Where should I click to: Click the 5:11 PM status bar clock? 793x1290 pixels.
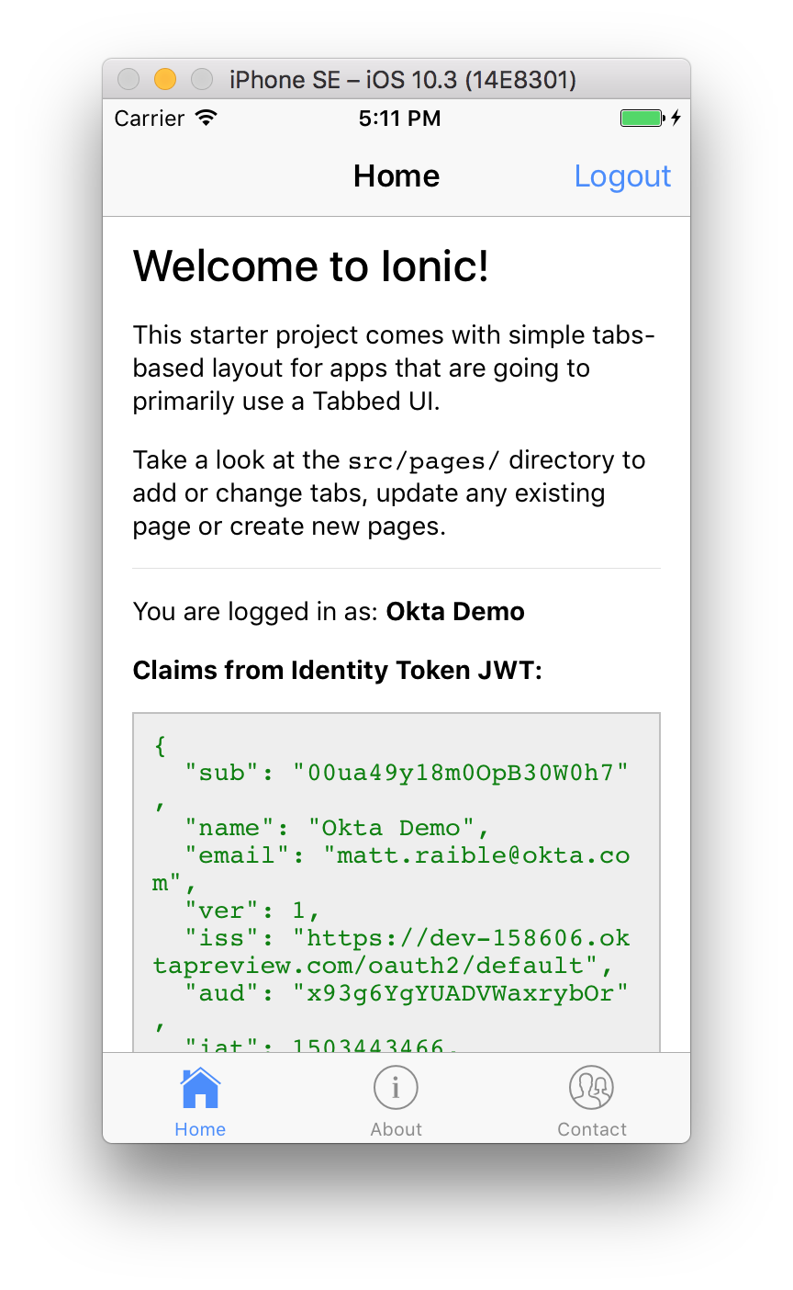(399, 119)
